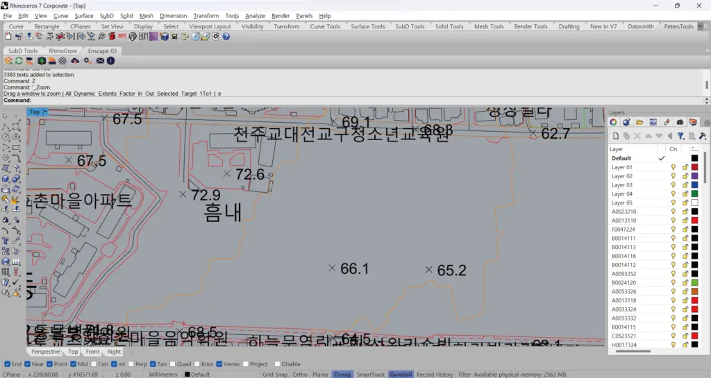The height and width of the screenshot is (378, 711).
Task: Select the Box solid tool in left sidebar
Action: 6,179
